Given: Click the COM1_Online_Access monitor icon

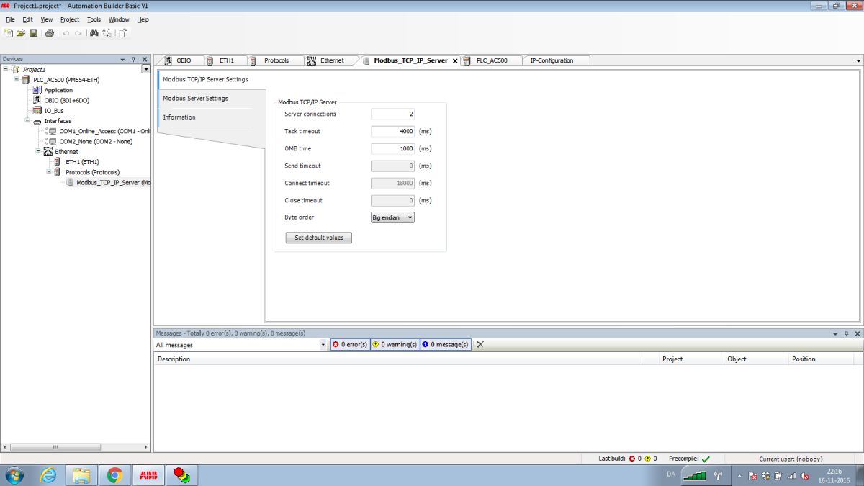Looking at the screenshot, I should point(53,131).
